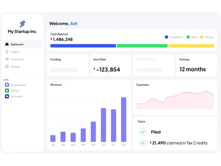Click the green Brex balance segment

coord(142,46)
